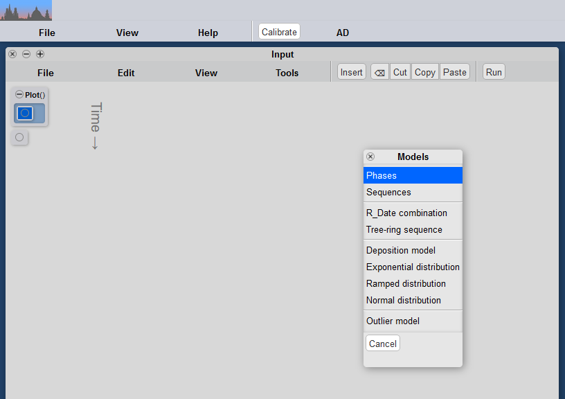Choose Sequences from the Models list

(x=388, y=193)
